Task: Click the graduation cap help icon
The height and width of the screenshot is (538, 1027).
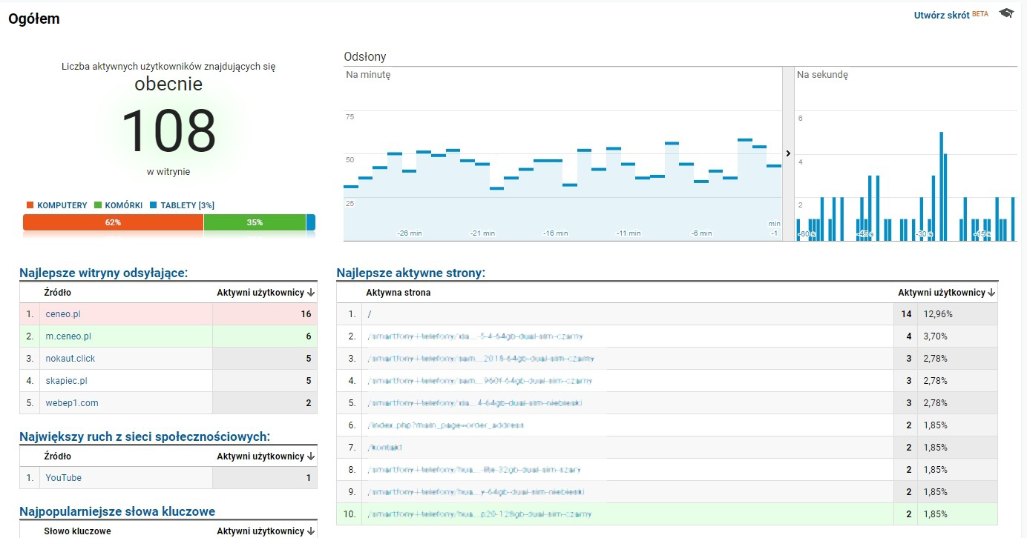Action: tap(1006, 13)
